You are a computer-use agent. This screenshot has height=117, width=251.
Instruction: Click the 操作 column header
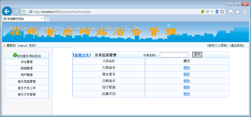(x=187, y=61)
